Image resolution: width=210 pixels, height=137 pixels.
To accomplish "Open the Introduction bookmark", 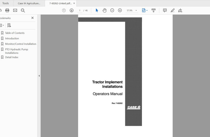I will [x=12, y=38].
